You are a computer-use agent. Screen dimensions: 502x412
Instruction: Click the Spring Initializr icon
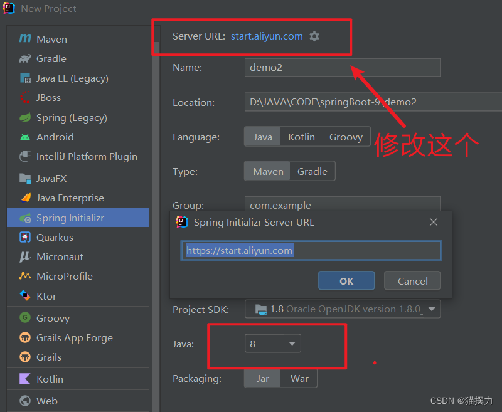[25, 218]
